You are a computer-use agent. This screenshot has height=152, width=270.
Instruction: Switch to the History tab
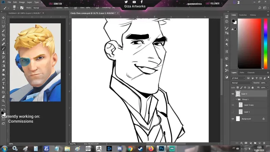(x=253, y=15)
